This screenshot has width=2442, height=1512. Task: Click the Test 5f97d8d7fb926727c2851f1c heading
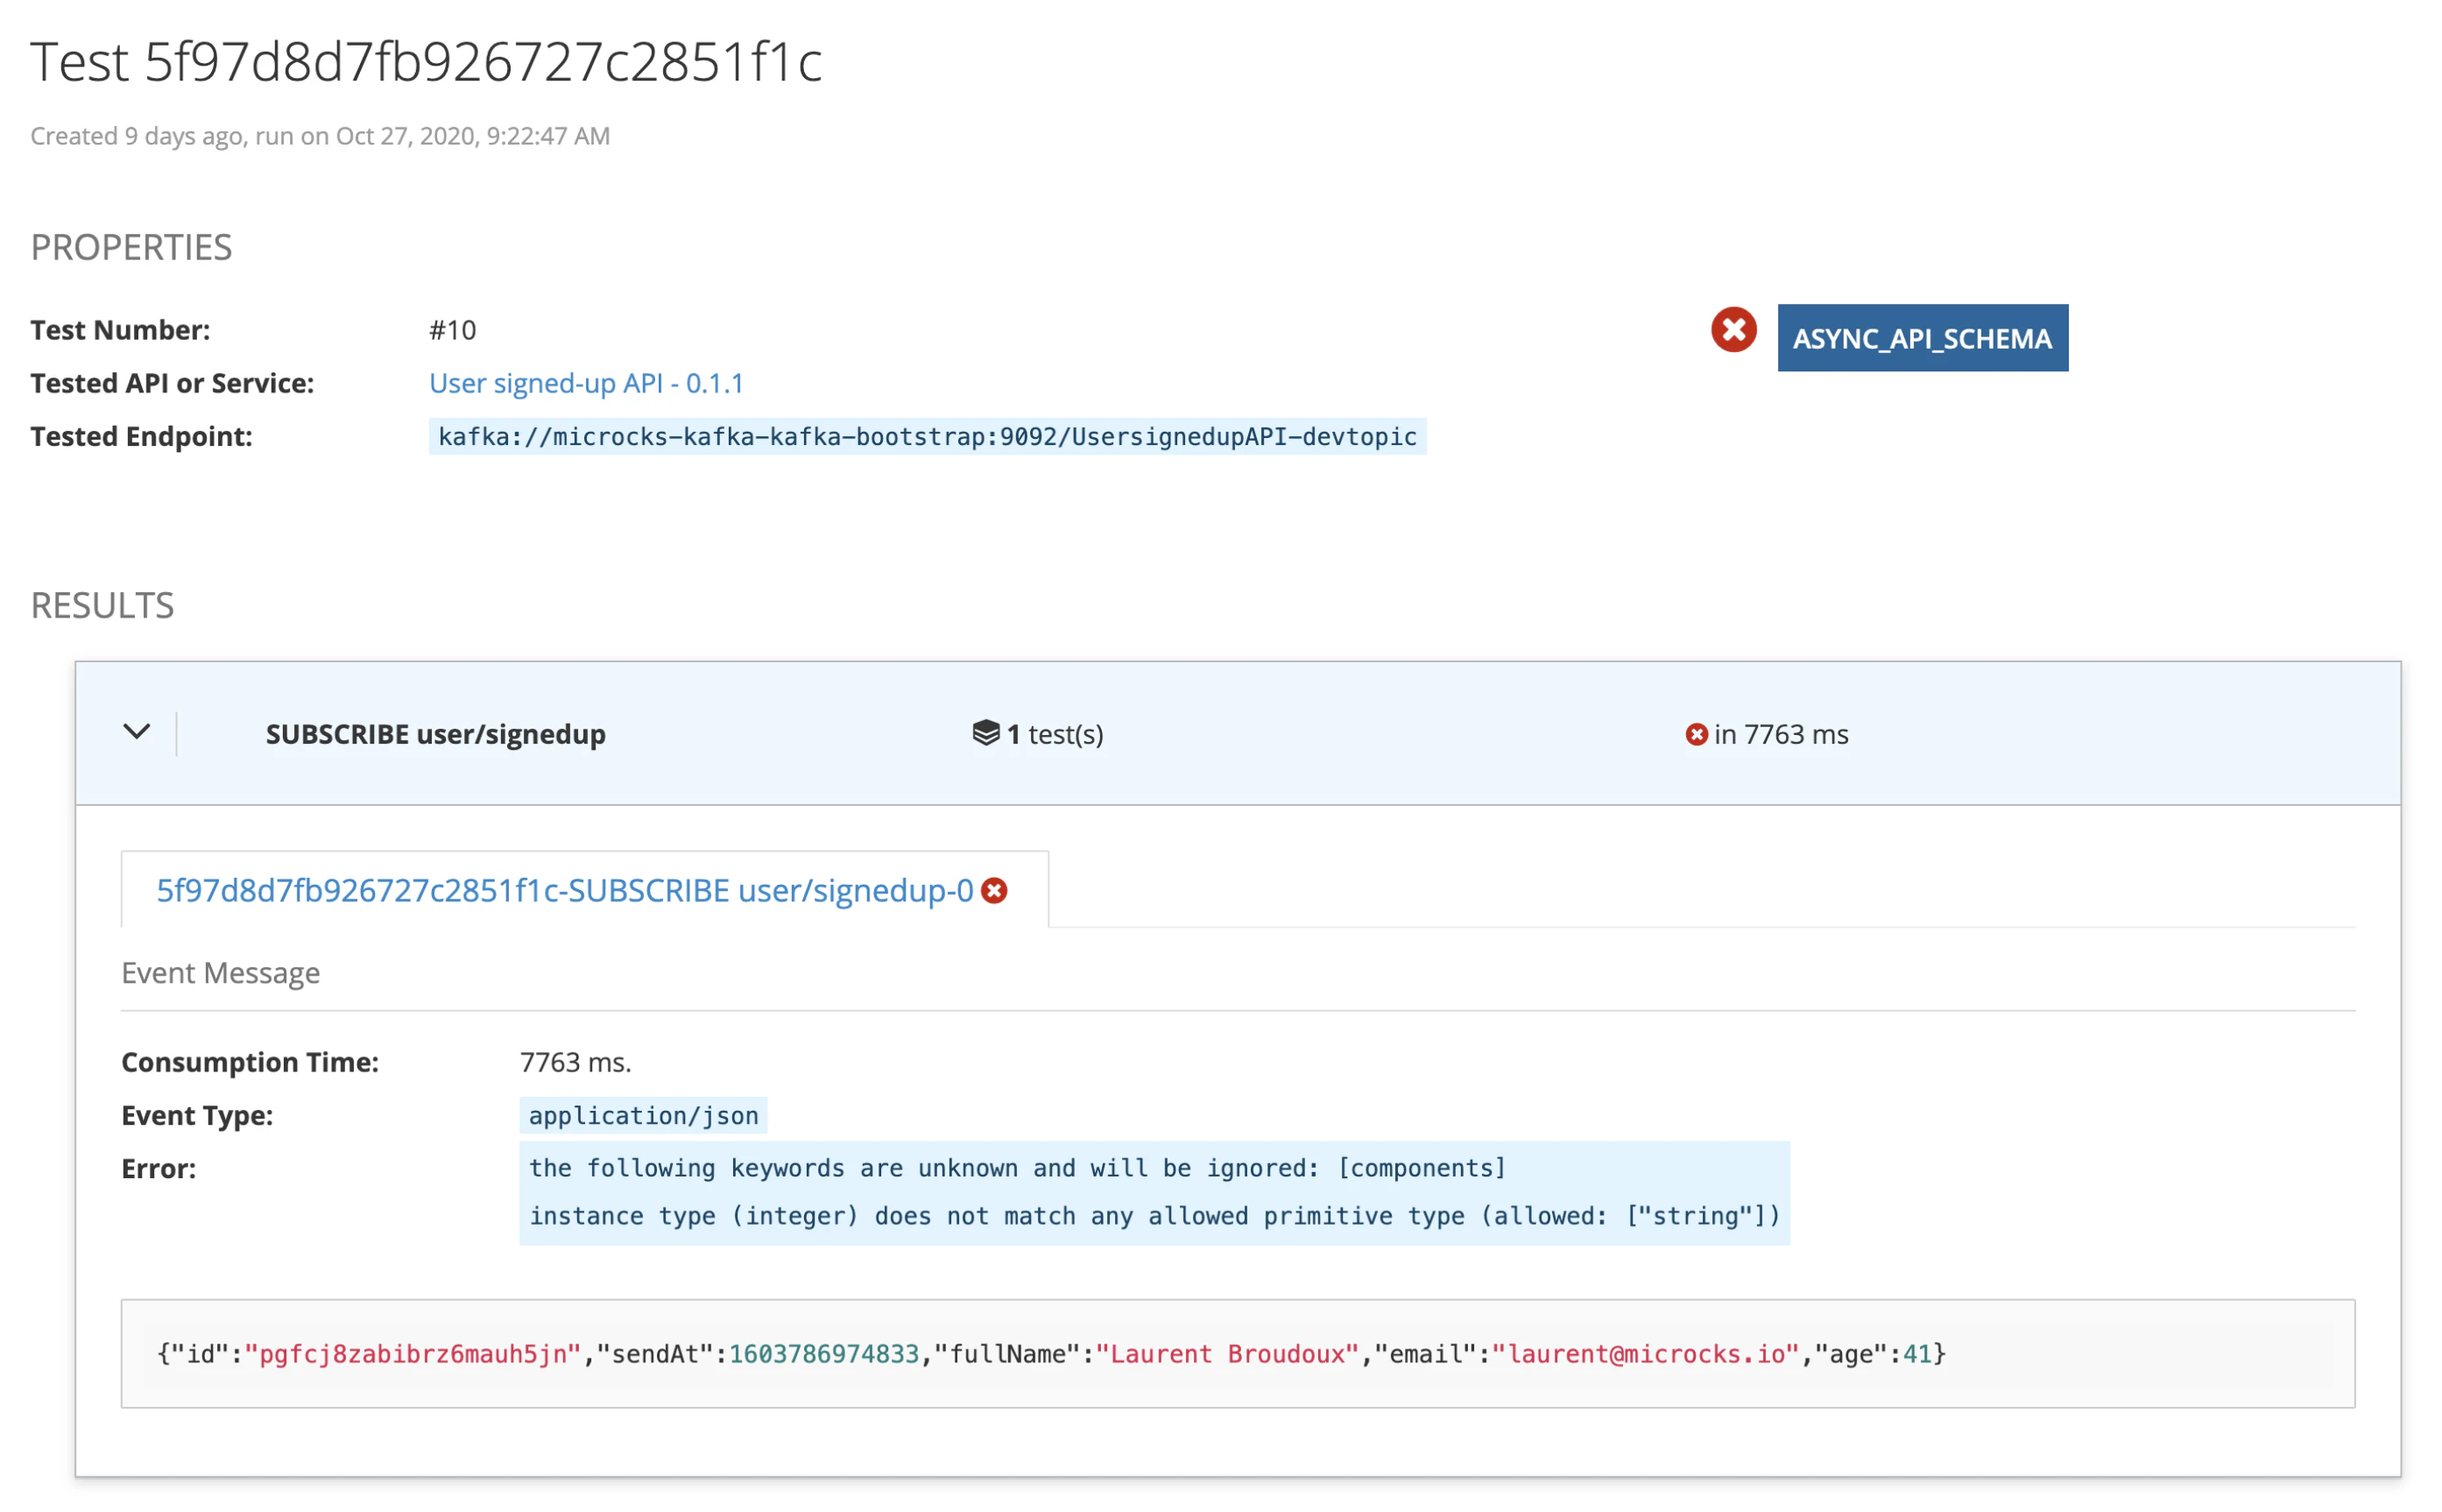[x=426, y=62]
